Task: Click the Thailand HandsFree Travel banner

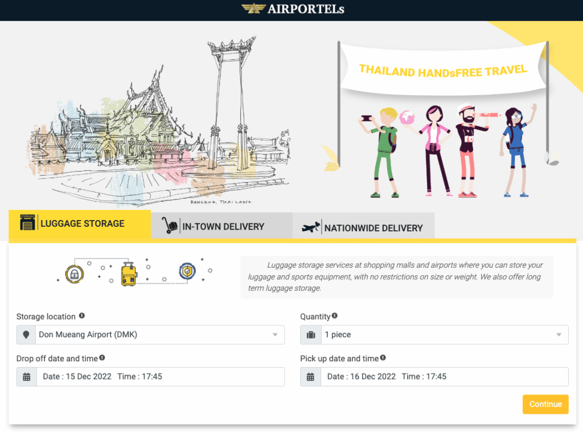Action: click(x=443, y=70)
